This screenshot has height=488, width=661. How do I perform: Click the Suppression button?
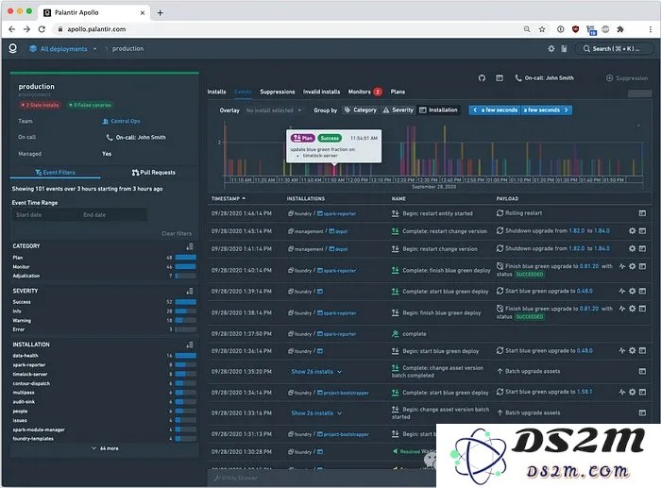(627, 78)
